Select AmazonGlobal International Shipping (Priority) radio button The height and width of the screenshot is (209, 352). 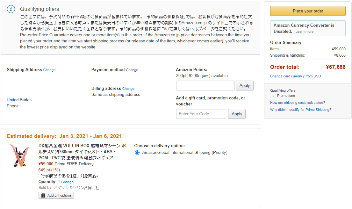click(137, 153)
